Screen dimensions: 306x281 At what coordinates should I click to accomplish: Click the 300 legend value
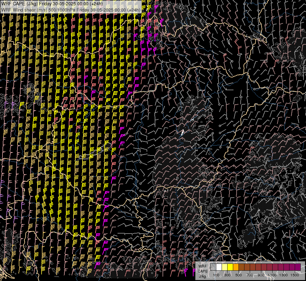click(227, 275)
